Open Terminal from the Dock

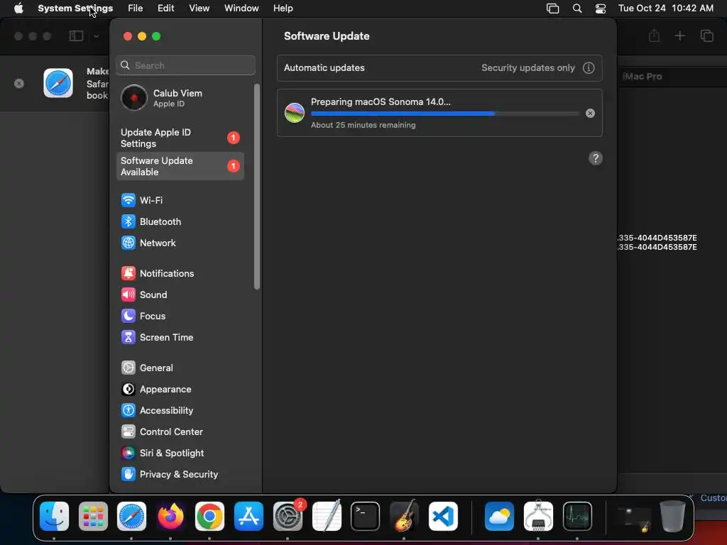coord(366,517)
